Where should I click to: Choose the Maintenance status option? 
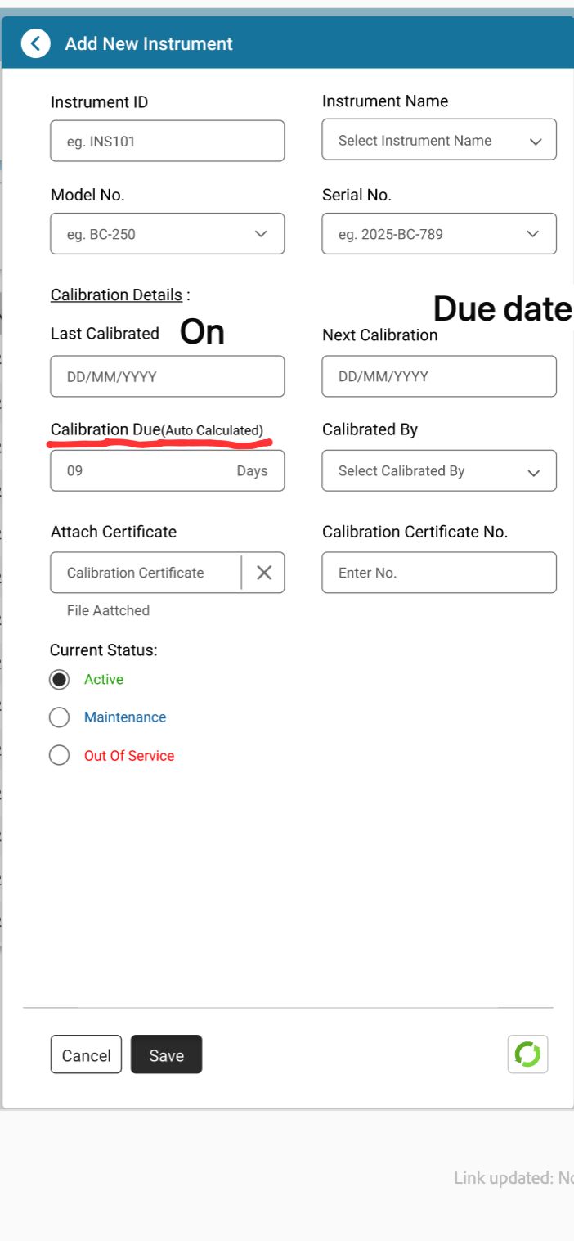(x=60, y=717)
